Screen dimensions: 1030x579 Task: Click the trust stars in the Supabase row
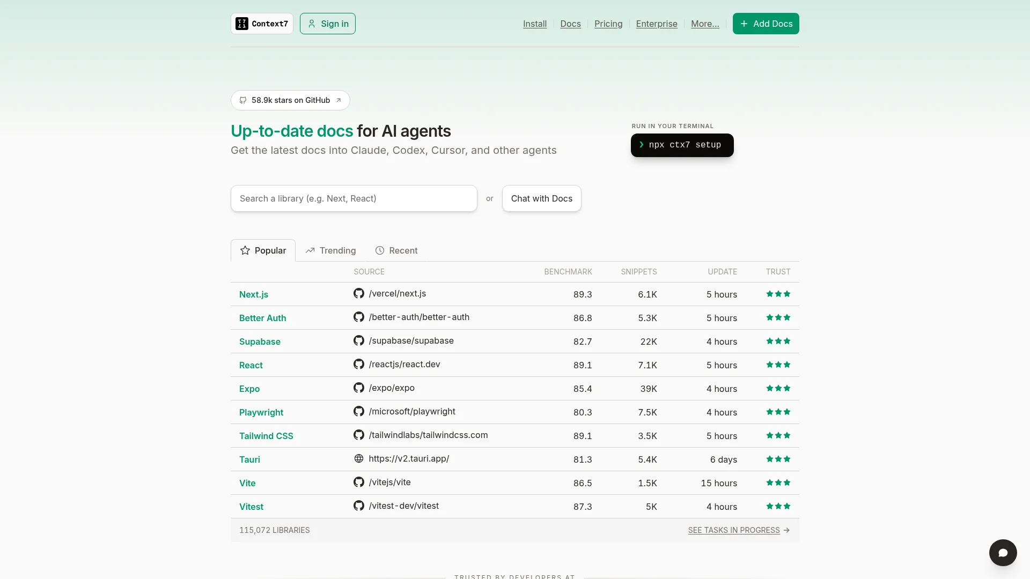point(778,341)
